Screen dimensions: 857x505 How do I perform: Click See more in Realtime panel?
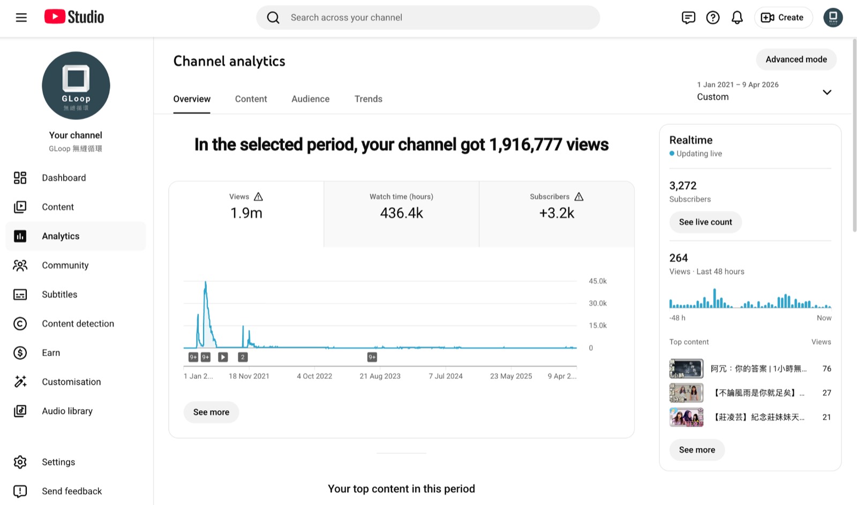[x=697, y=450]
